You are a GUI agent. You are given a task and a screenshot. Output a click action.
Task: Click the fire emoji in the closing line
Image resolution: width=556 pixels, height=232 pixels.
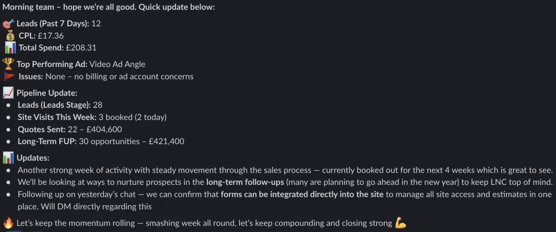click(8, 223)
